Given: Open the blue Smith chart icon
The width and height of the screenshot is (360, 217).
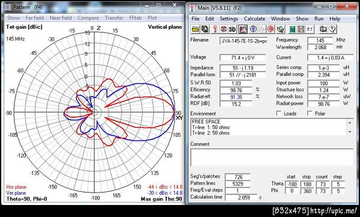Looking at the screenshot, I should [x=253, y=29].
